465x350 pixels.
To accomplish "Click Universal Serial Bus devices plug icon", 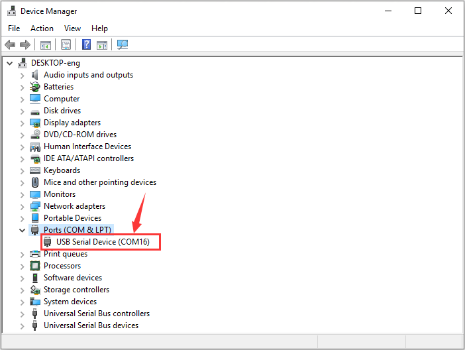I will point(34,325).
